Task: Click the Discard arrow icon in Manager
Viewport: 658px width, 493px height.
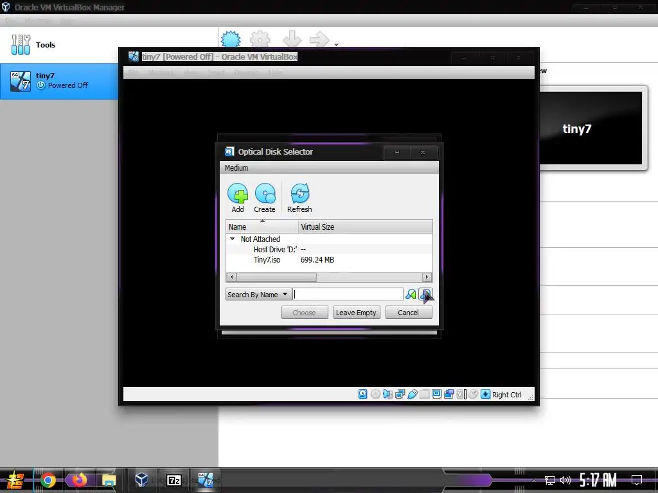Action: click(x=292, y=39)
